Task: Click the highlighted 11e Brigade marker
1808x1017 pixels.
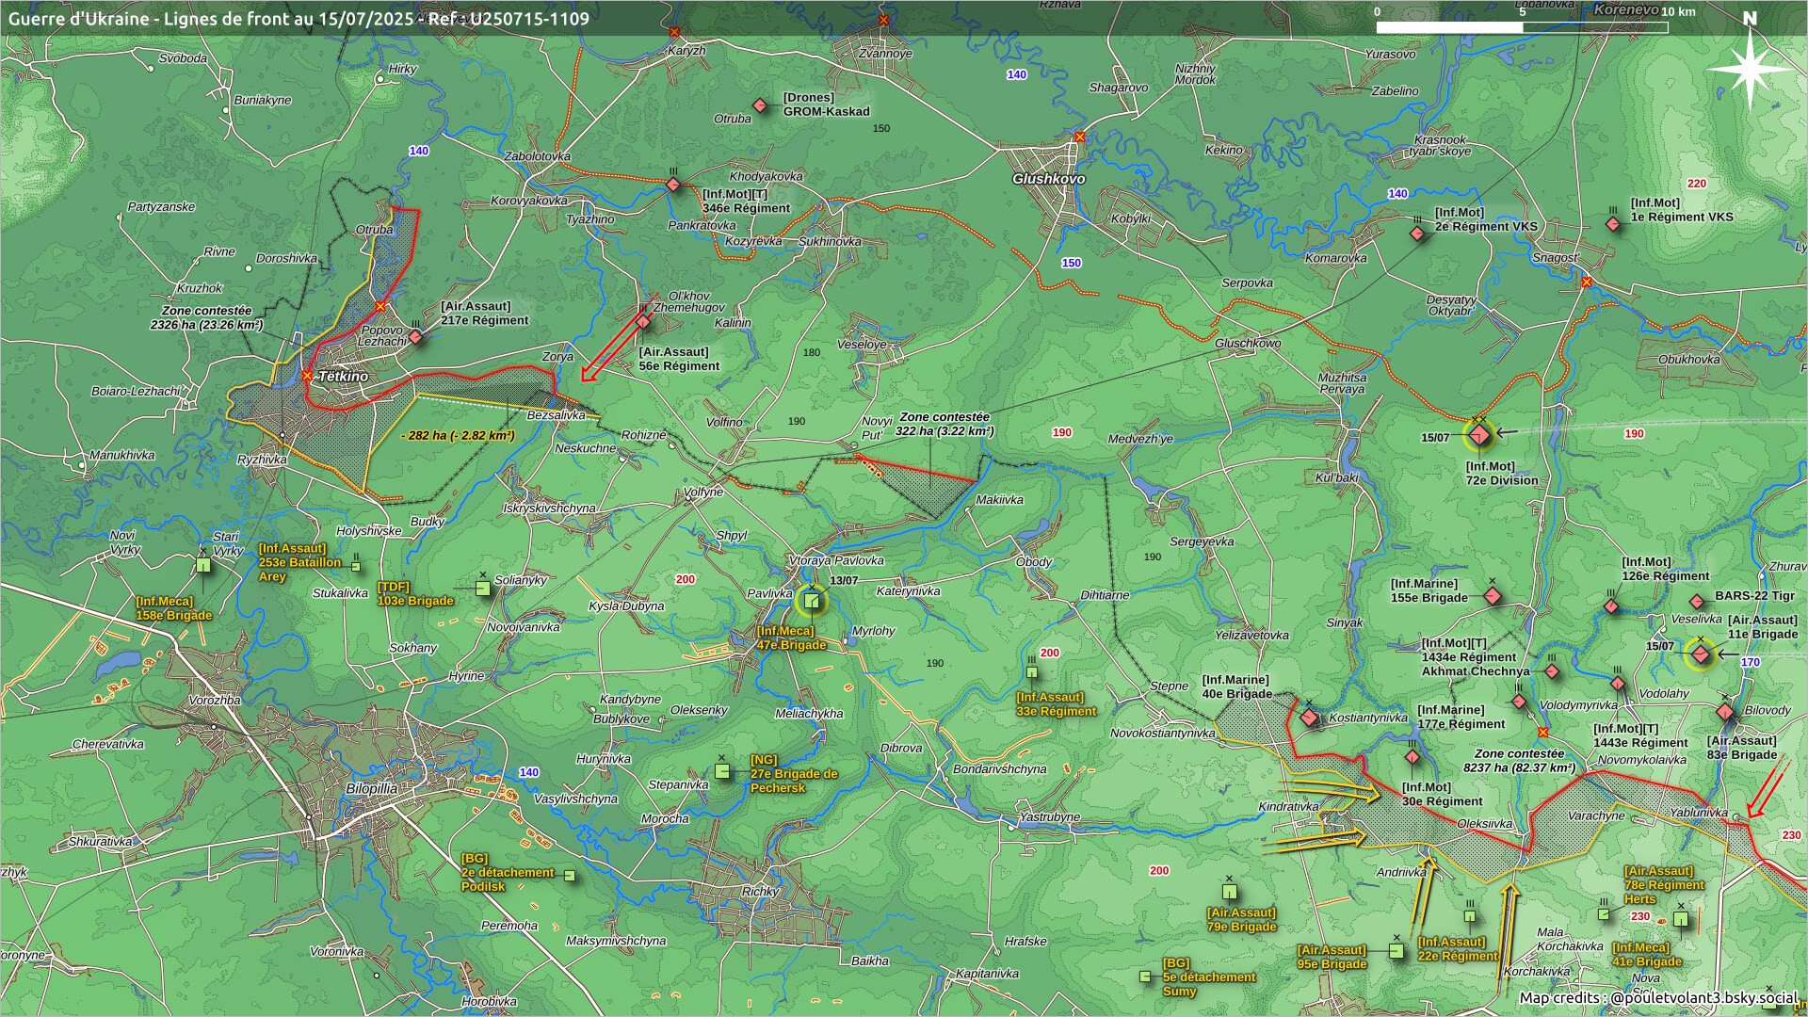Action: pyautogui.click(x=1701, y=654)
